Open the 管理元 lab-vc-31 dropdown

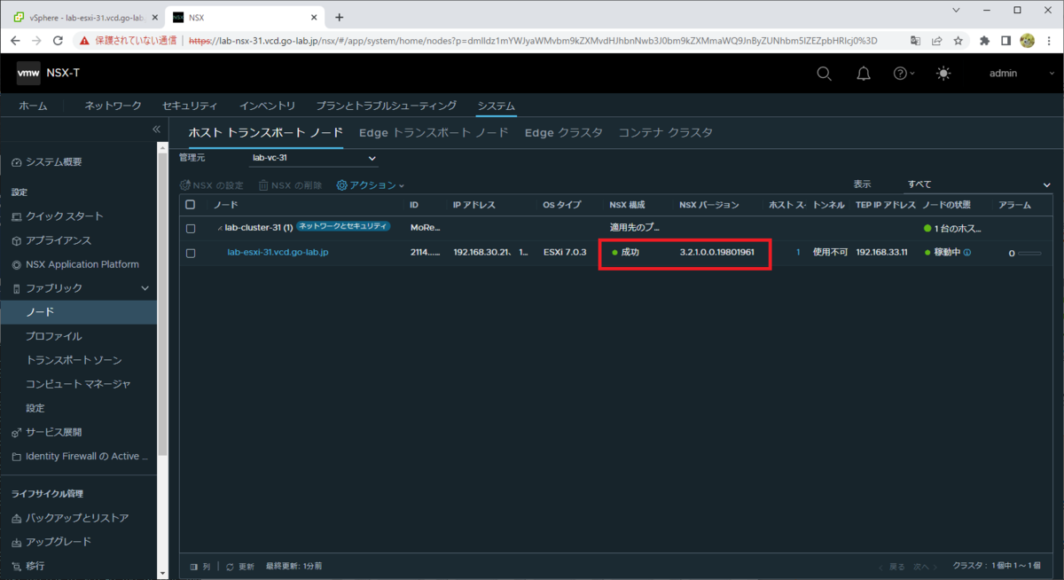pyautogui.click(x=314, y=158)
